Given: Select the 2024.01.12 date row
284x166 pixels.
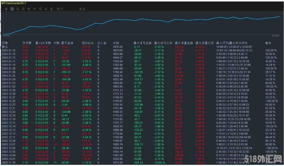Looking at the screenshot, I should pos(9,58).
